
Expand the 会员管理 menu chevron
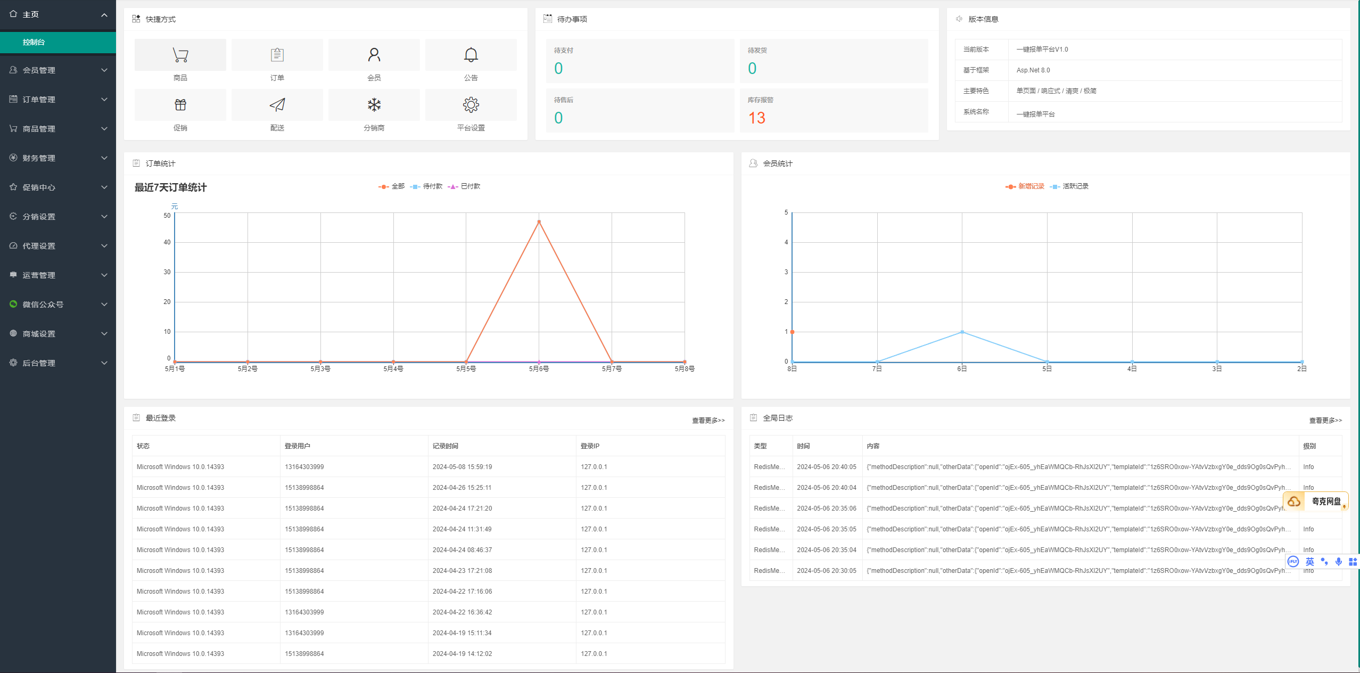click(104, 70)
